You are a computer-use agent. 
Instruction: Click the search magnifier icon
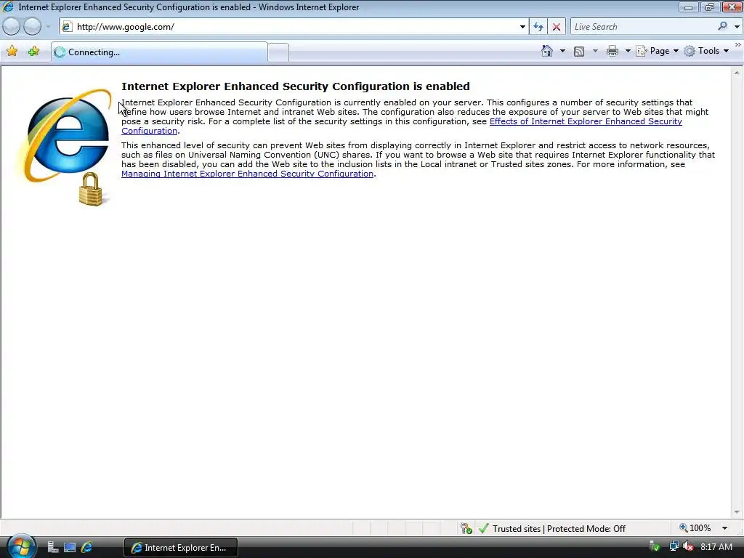723,26
